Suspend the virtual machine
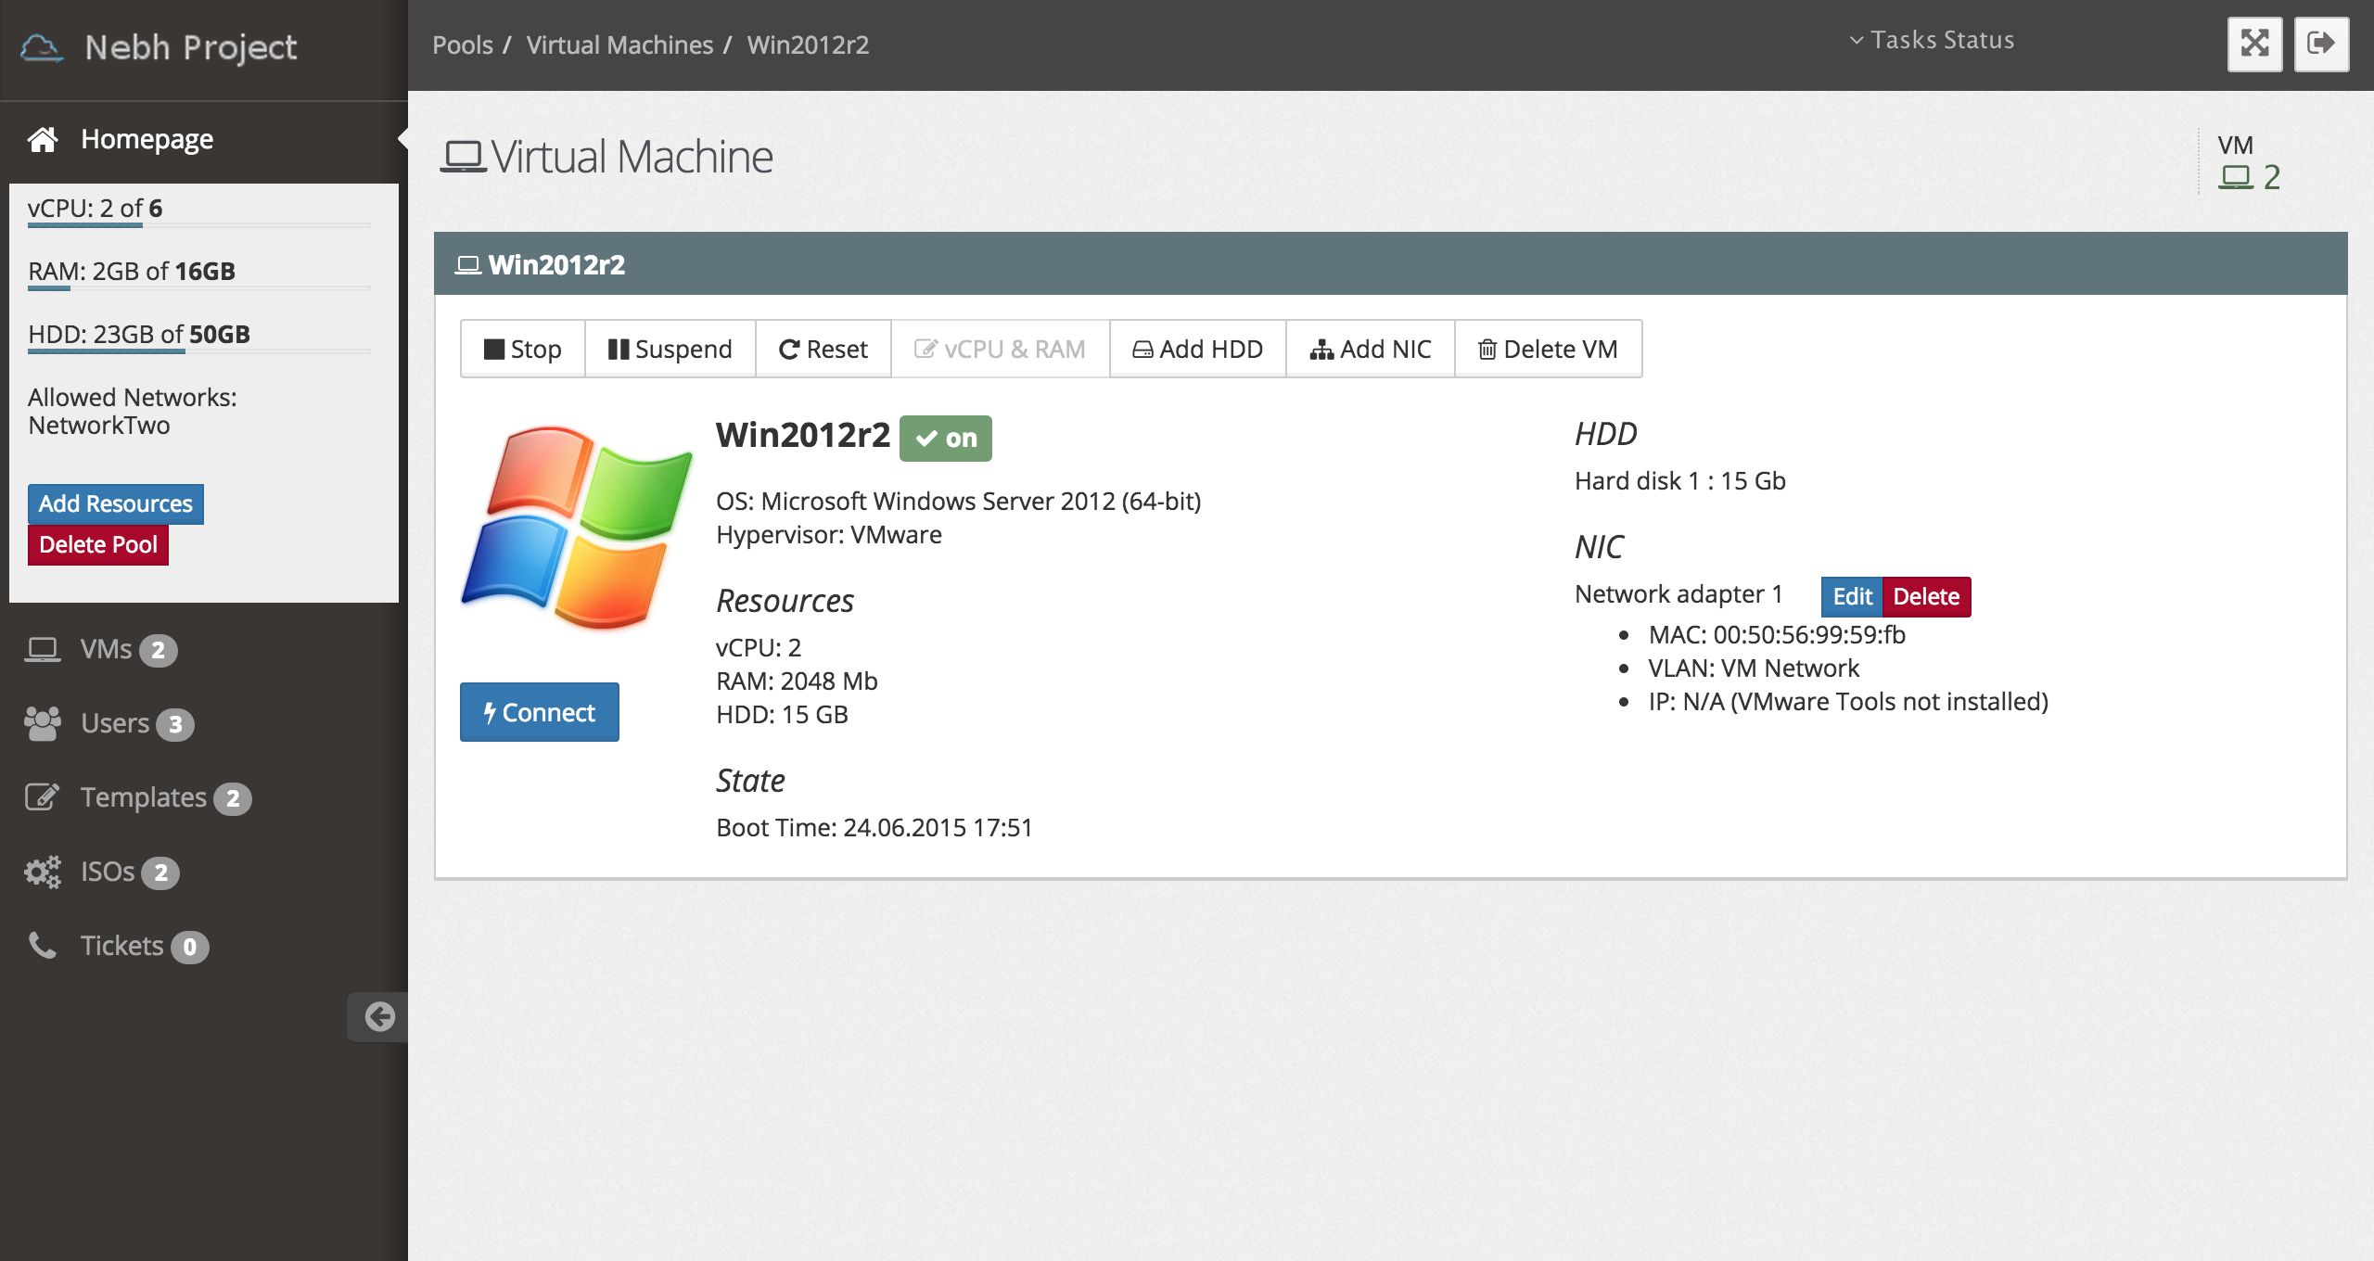 click(670, 349)
